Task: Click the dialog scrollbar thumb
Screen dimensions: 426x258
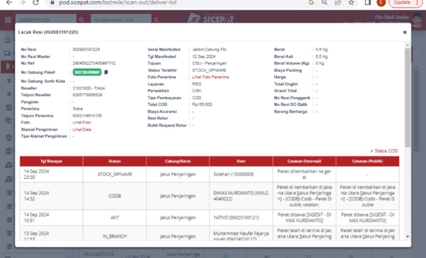Action: [407, 98]
